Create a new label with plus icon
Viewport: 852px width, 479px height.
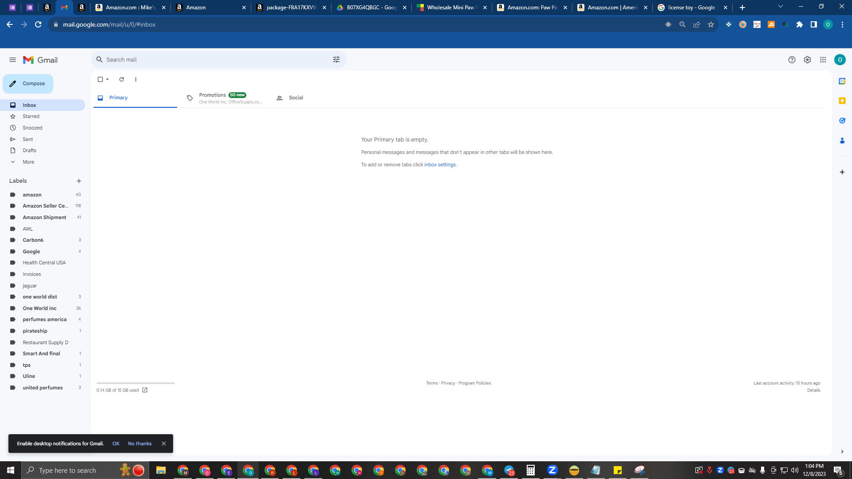click(x=79, y=181)
